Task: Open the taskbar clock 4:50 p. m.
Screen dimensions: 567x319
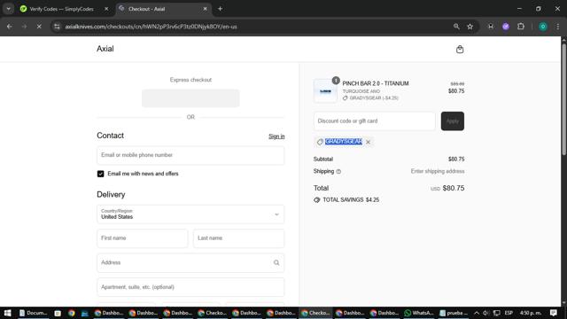Action: [x=531, y=313]
